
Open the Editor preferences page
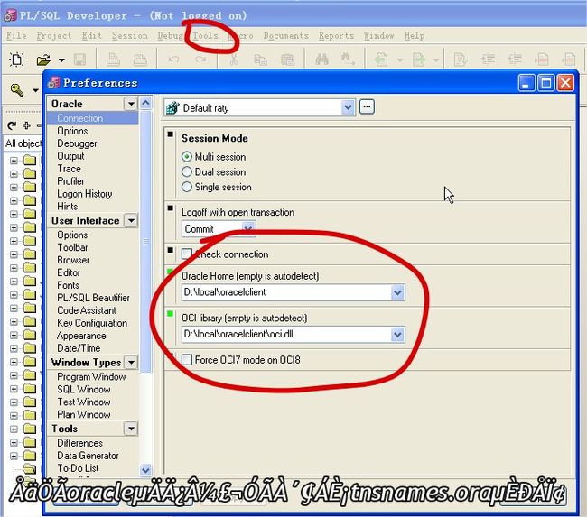(x=69, y=272)
